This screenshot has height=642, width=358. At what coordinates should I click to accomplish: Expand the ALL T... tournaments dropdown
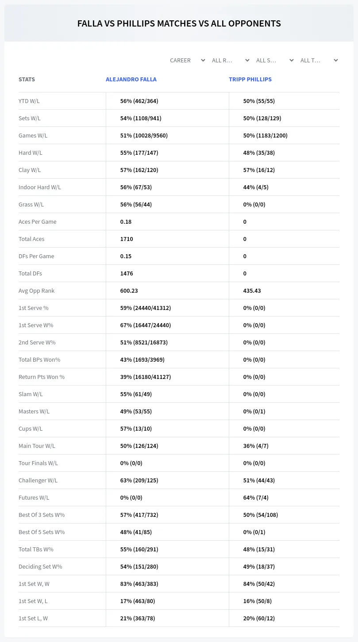point(319,60)
